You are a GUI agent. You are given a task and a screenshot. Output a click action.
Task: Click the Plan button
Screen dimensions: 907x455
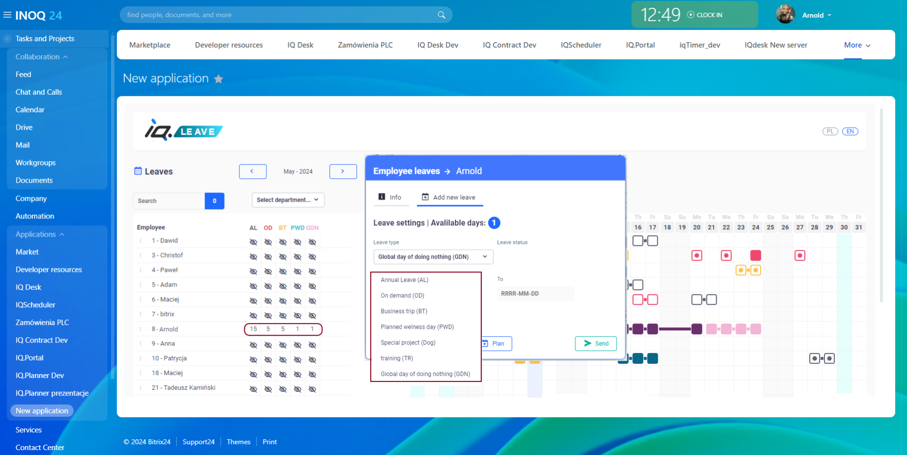pos(496,344)
